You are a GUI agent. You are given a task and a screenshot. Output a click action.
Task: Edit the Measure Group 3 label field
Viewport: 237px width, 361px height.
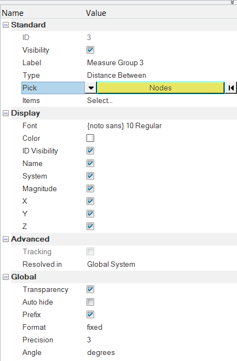pyautogui.click(x=115, y=62)
